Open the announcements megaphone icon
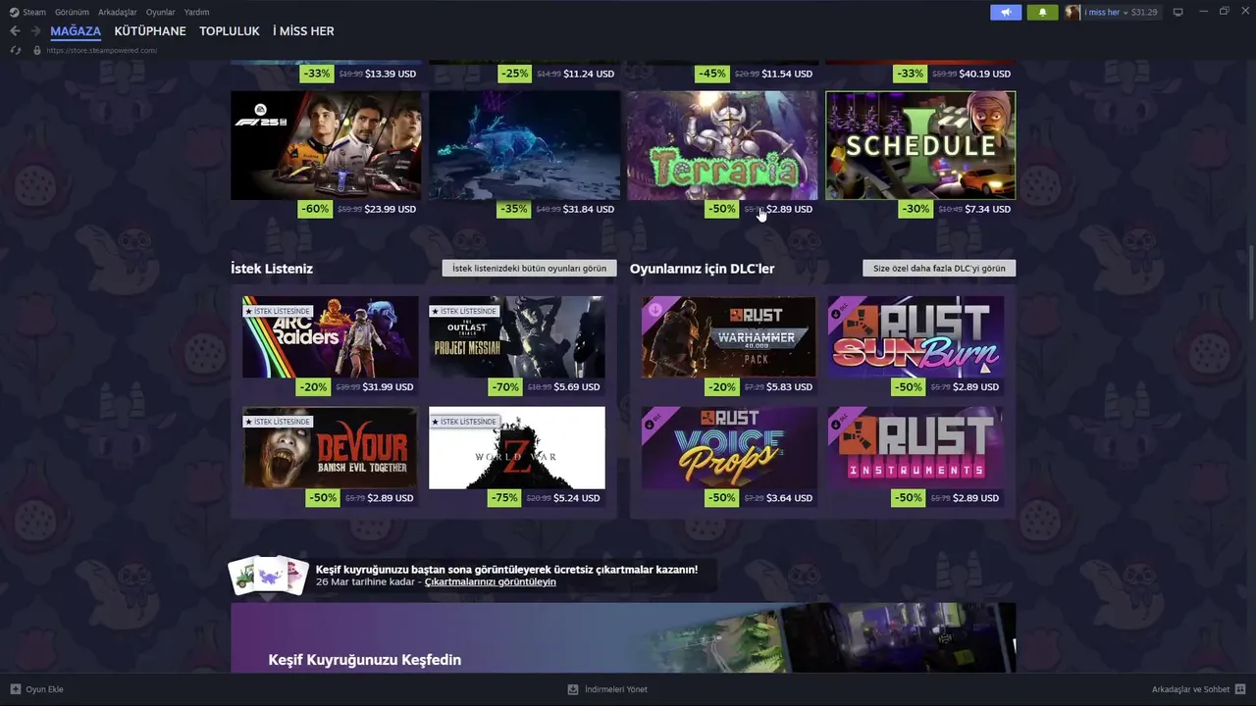 coord(1006,12)
